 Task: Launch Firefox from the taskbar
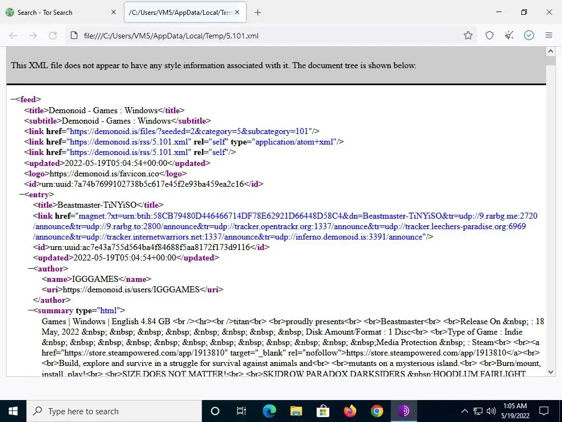(x=350, y=411)
